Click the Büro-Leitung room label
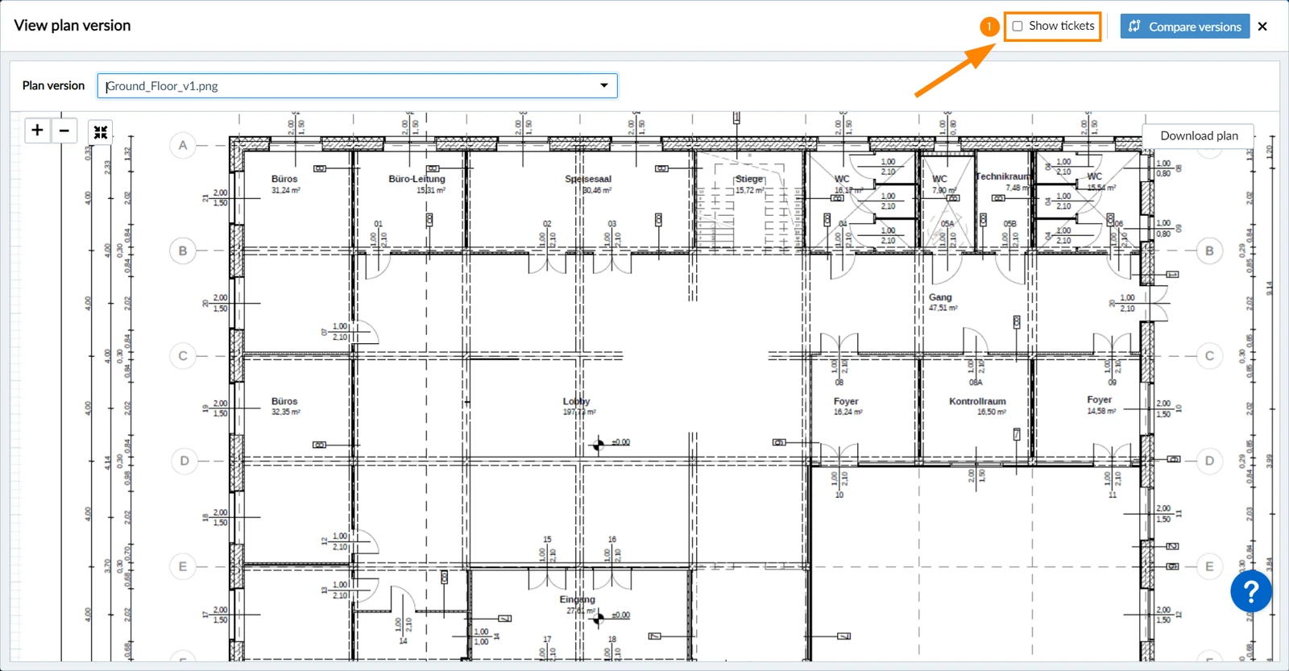Viewport: 1289px width, 671px height. 417,179
